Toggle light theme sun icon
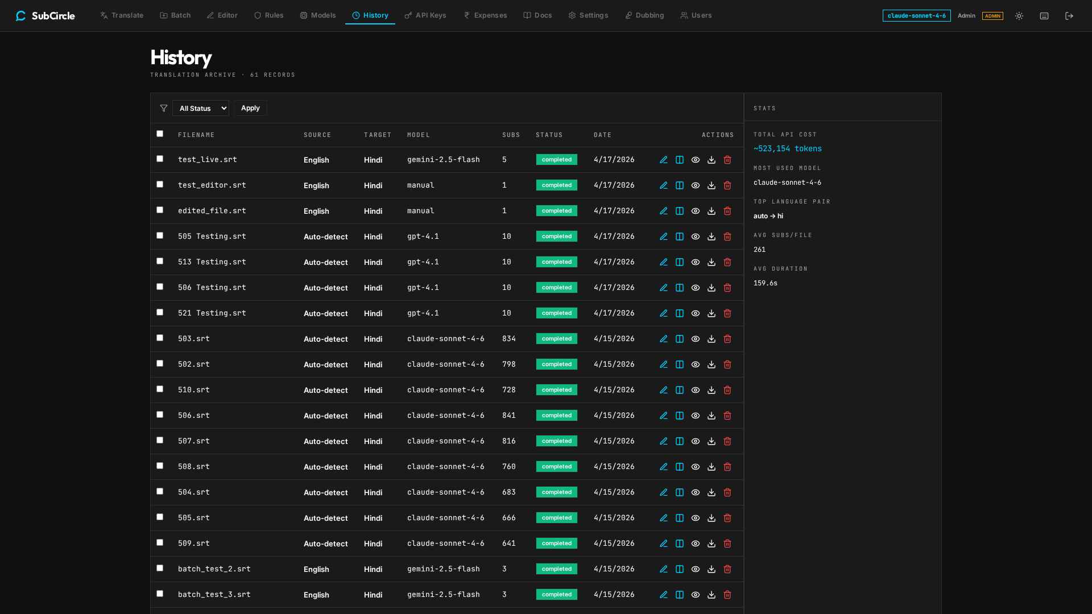This screenshot has width=1092, height=614. [1019, 16]
